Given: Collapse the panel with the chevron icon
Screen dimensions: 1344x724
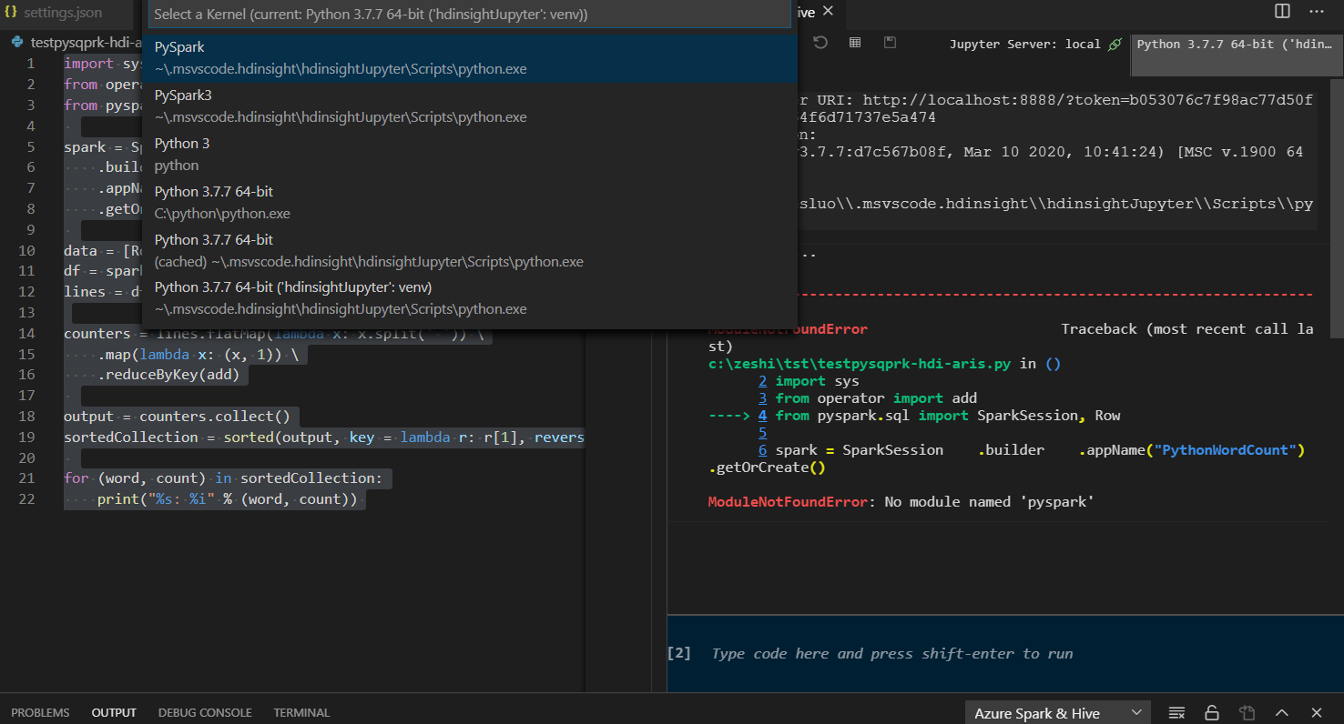Looking at the screenshot, I should 1280,712.
